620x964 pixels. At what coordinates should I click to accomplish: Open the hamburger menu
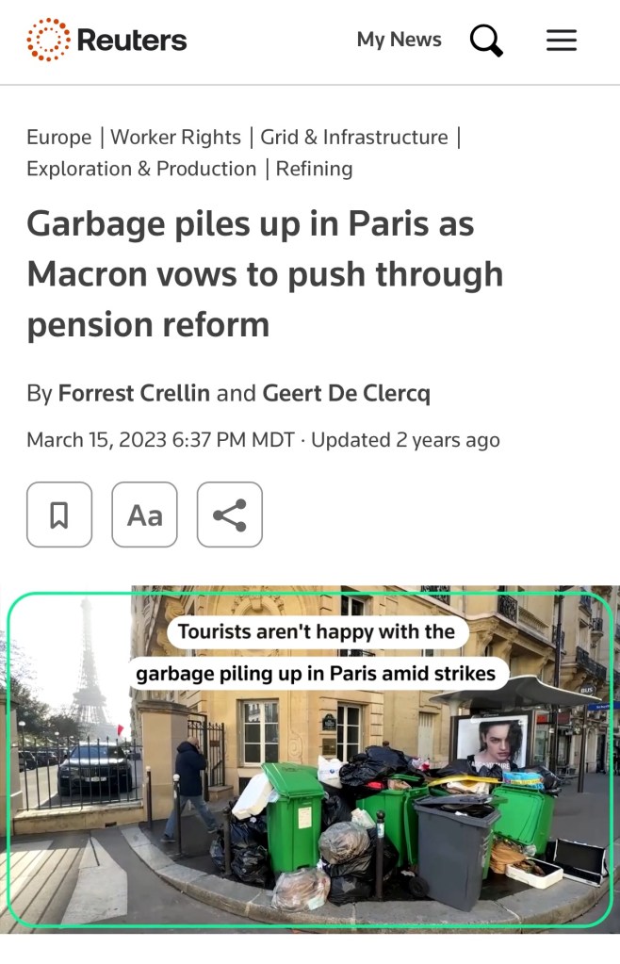point(562,40)
